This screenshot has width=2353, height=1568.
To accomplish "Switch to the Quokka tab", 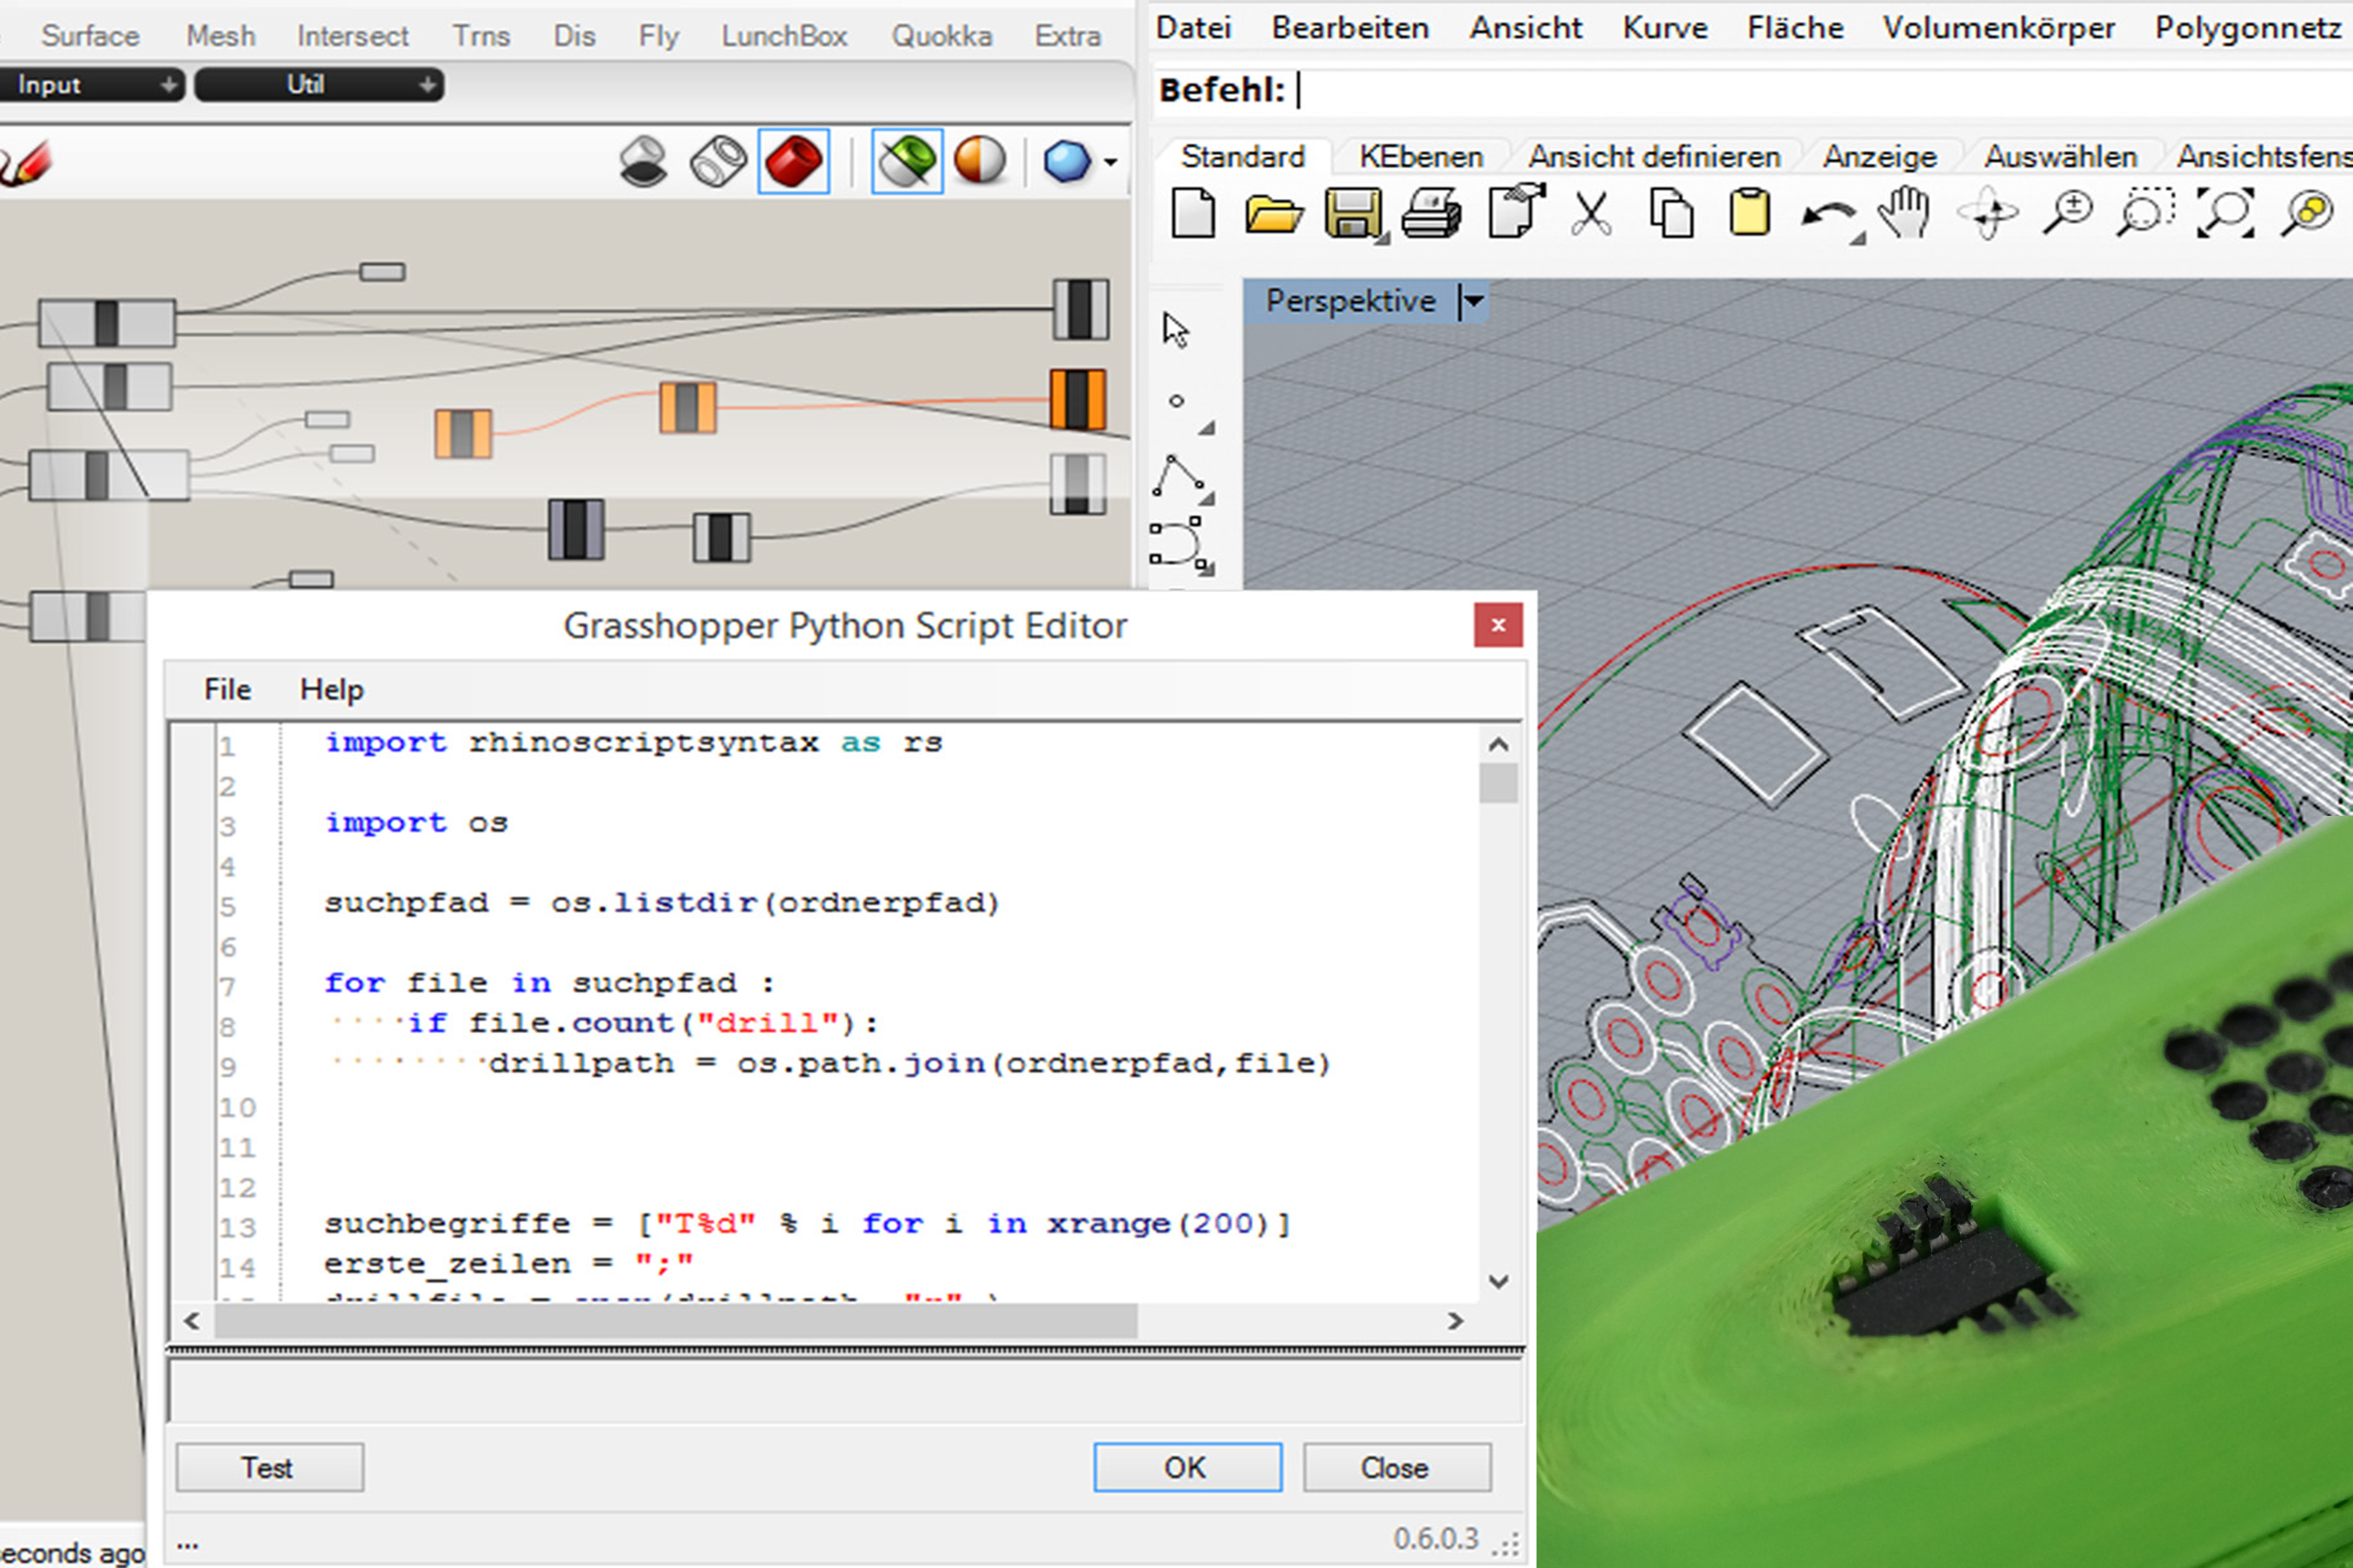I will click(x=942, y=36).
